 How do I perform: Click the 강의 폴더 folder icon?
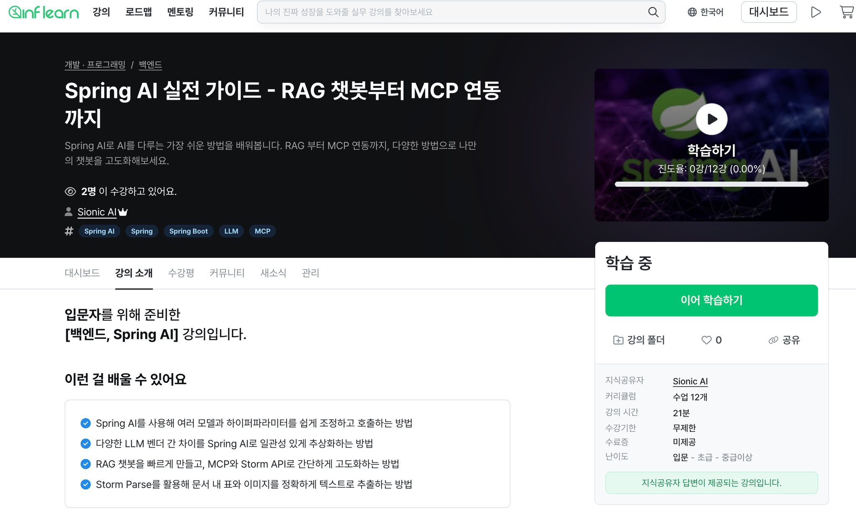(x=618, y=340)
